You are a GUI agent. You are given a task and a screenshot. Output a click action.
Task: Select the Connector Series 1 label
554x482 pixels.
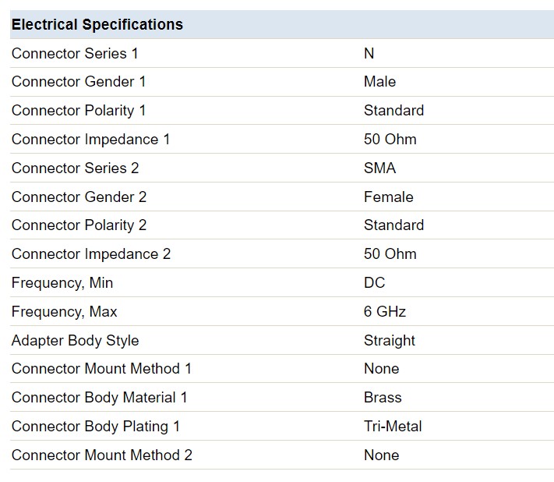click(x=75, y=53)
